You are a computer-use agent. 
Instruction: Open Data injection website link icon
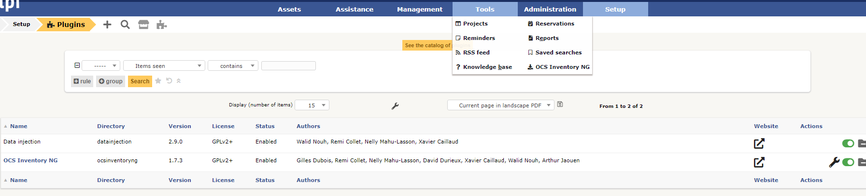point(759,144)
